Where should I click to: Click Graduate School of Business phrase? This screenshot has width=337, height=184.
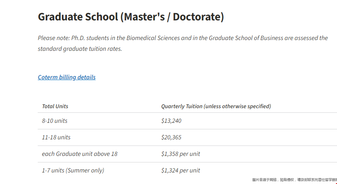coord(246,38)
